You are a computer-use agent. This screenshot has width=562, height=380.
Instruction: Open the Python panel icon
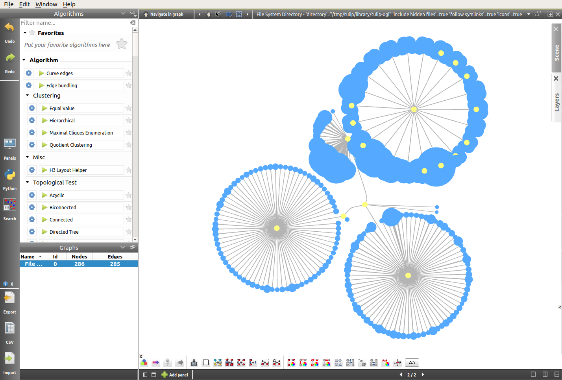point(9,175)
